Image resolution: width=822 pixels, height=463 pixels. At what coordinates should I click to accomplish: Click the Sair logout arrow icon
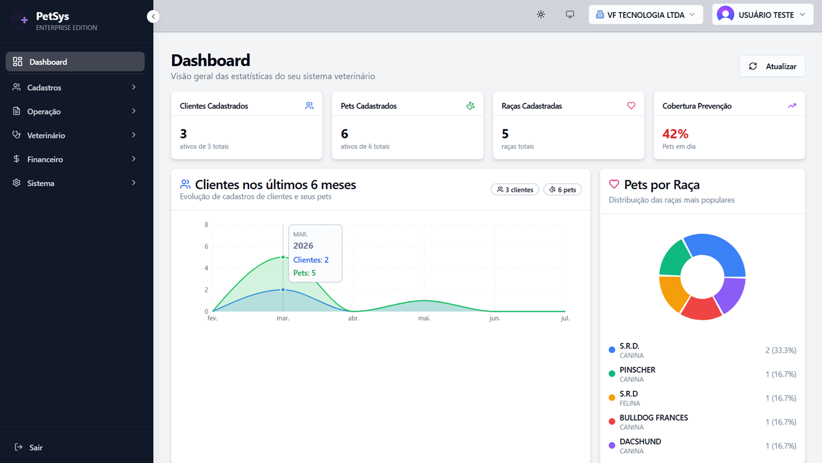click(x=18, y=447)
